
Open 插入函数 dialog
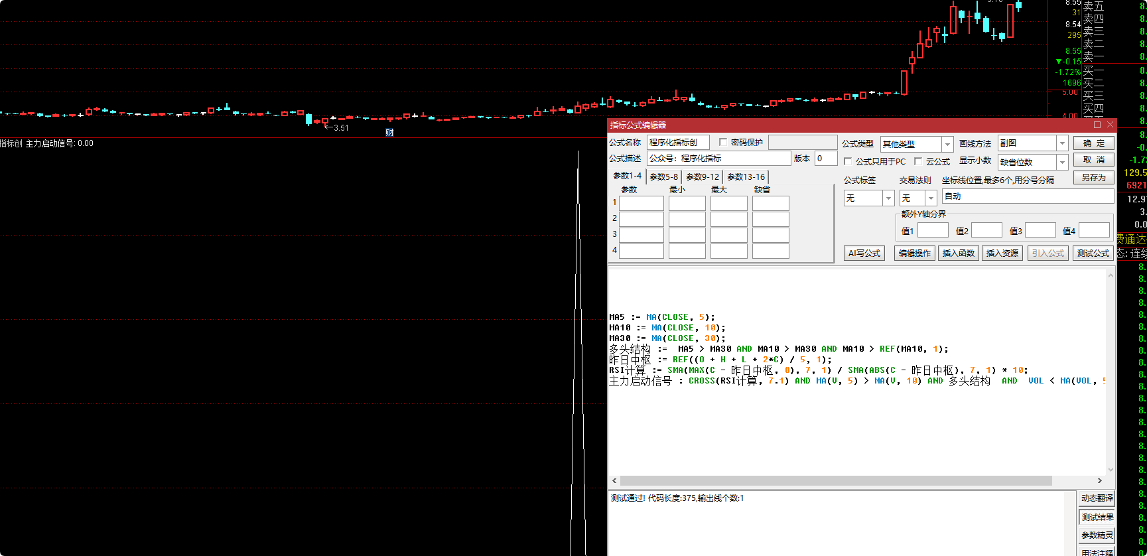958,253
